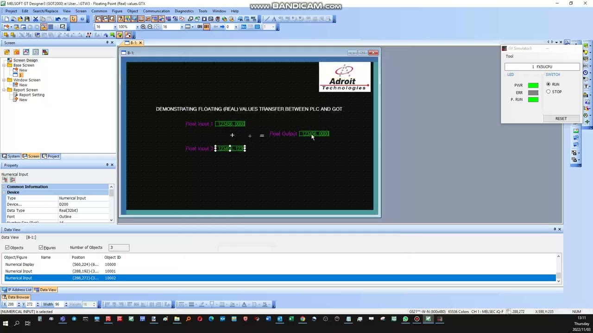The image size is (593, 333).
Task: Click the Data Type Real(32bit) value
Action: point(83,210)
